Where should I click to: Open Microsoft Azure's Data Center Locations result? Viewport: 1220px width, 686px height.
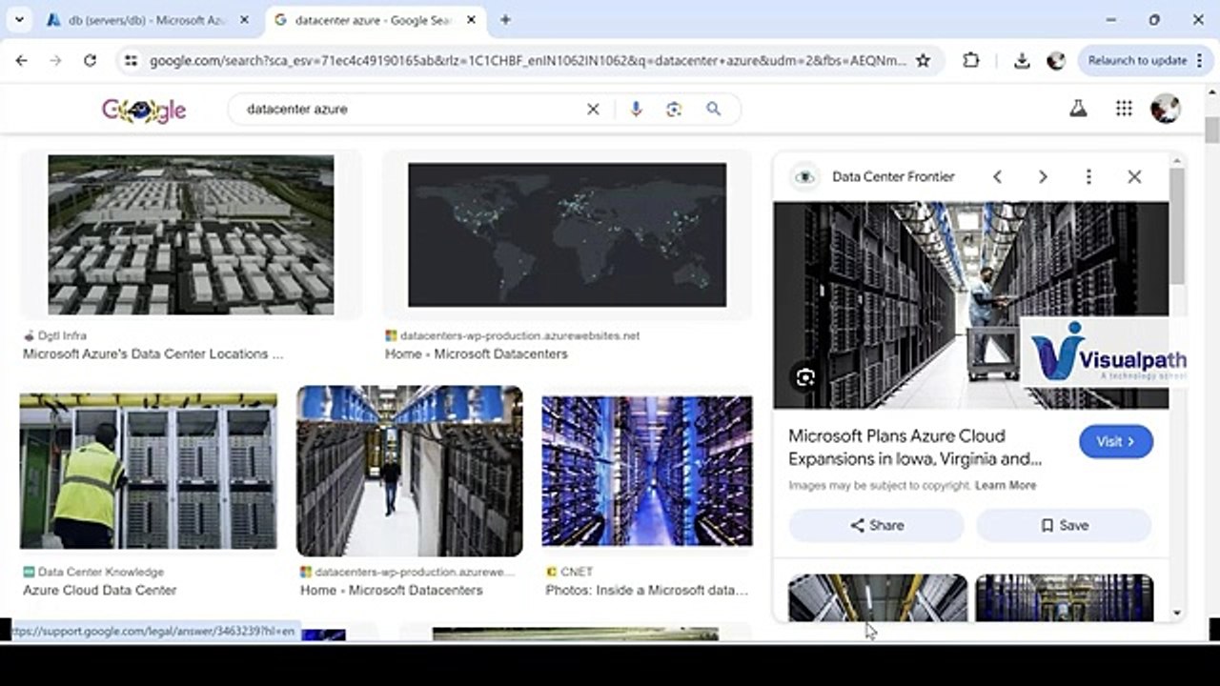pos(152,353)
